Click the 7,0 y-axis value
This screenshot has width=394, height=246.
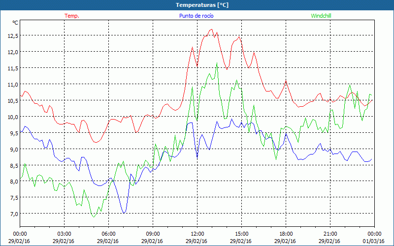point(14,214)
